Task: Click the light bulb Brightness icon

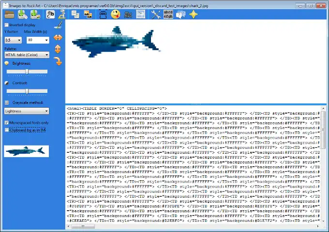Action: point(7,63)
